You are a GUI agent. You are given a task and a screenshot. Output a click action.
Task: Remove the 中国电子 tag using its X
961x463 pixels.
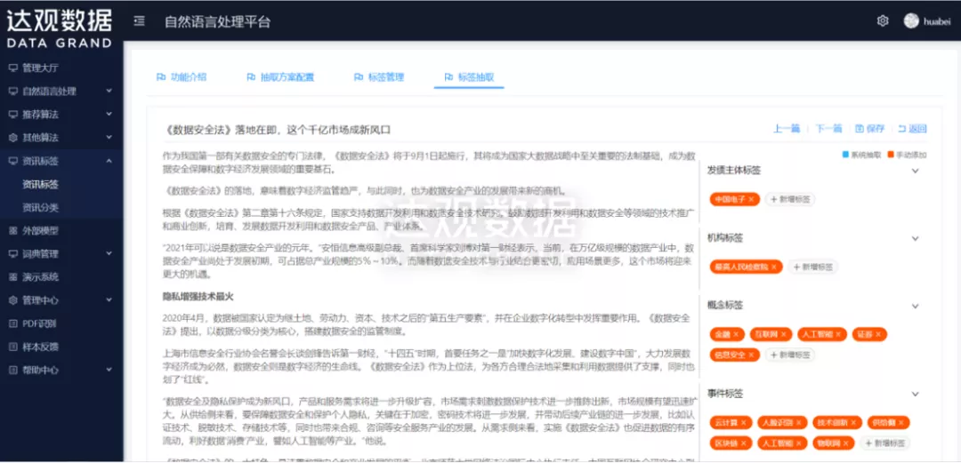click(x=752, y=199)
